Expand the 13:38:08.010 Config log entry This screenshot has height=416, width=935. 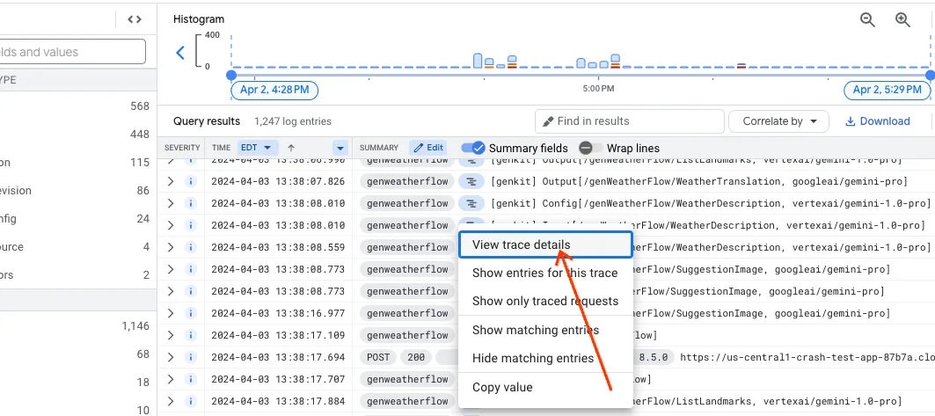point(171,203)
